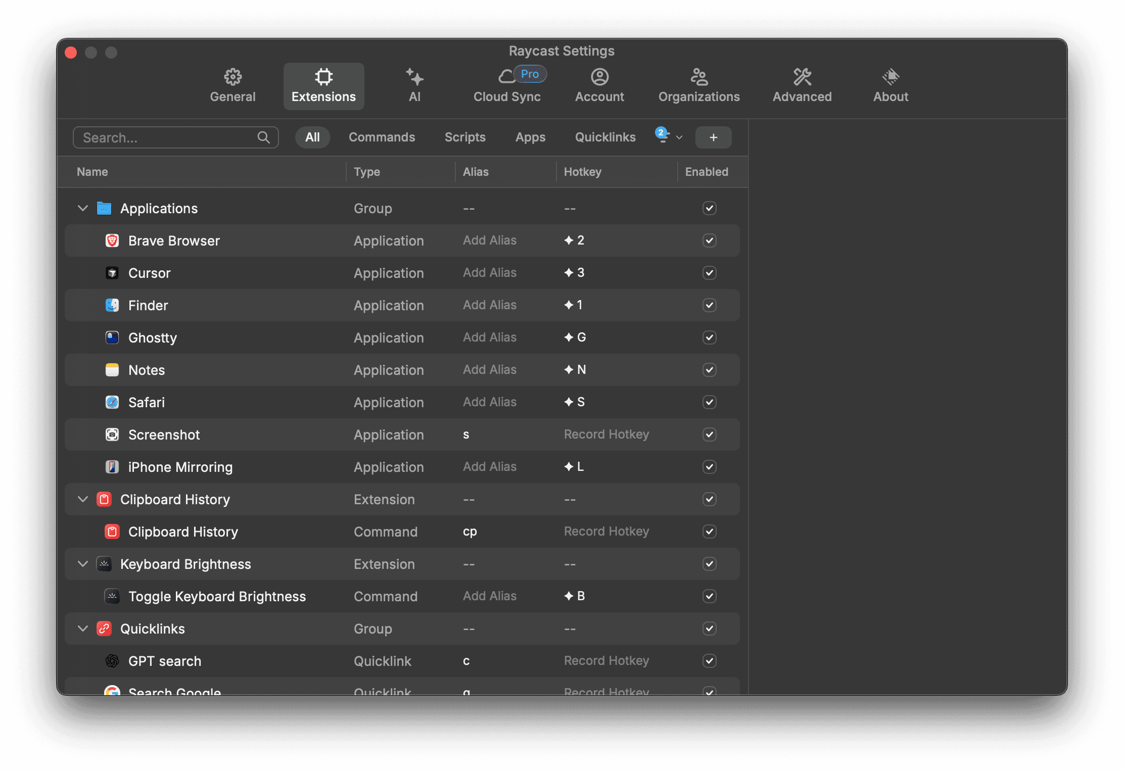Disable the Cursor application checkbox
This screenshot has width=1124, height=770.
click(709, 273)
